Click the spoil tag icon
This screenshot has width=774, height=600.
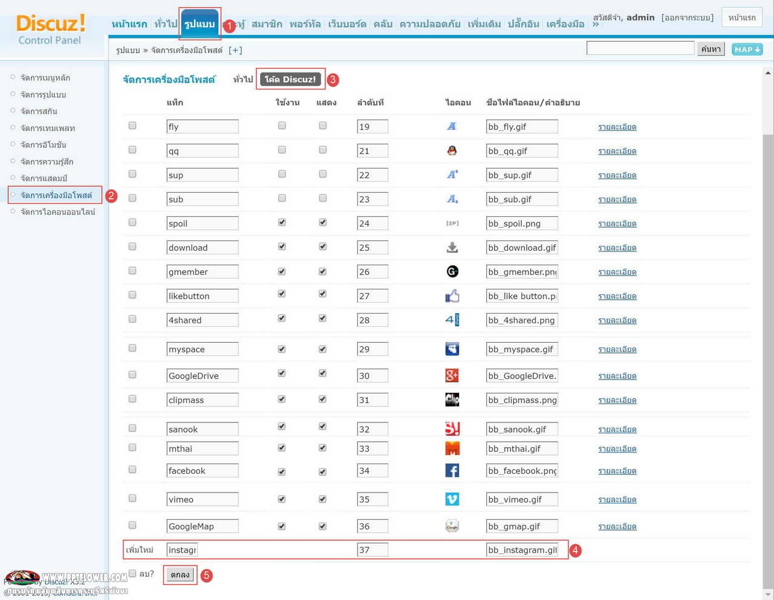click(x=452, y=223)
